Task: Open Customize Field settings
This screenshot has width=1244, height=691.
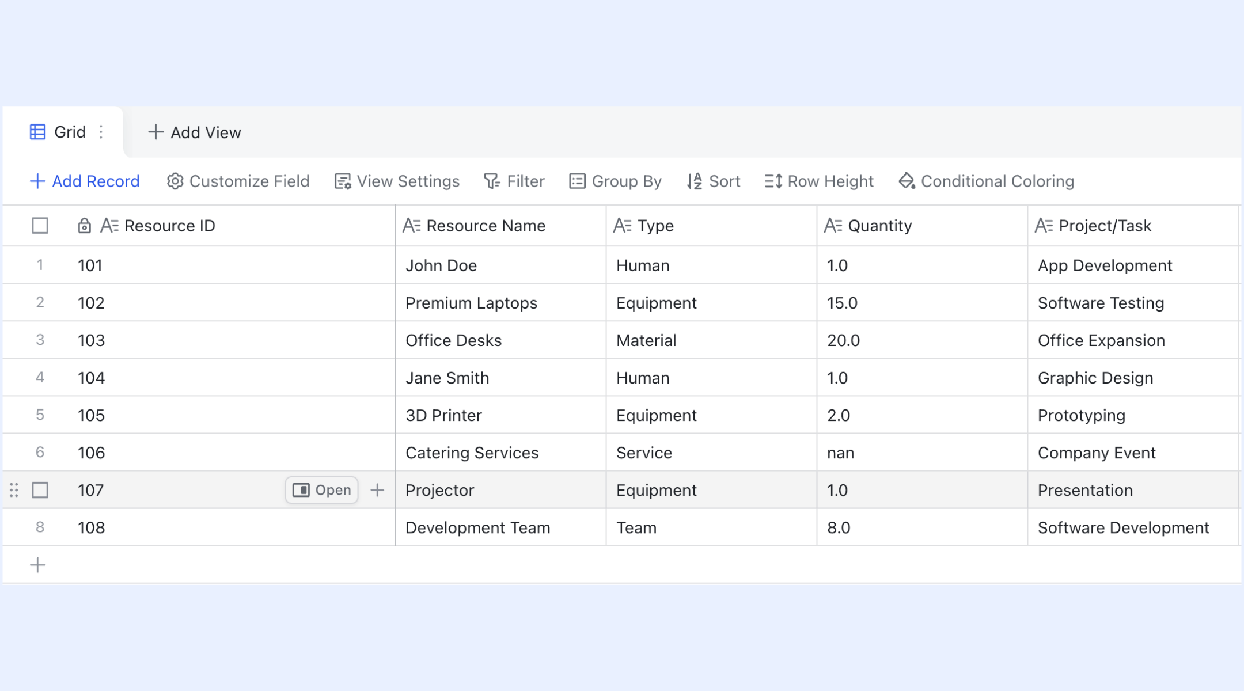Action: coord(238,181)
